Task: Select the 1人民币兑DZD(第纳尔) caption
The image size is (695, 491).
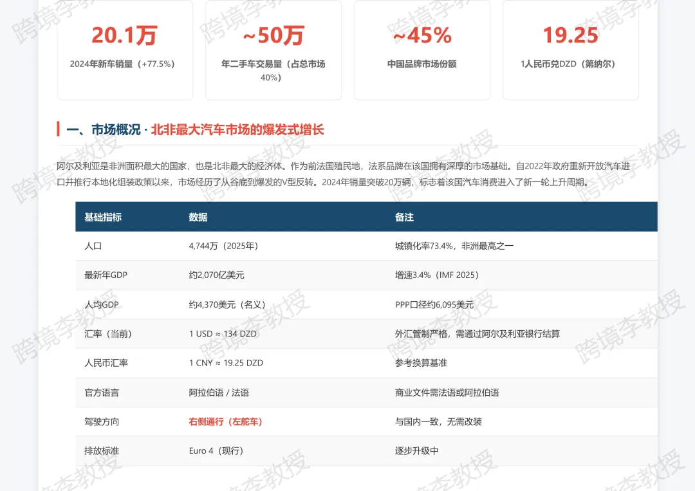Action: point(568,64)
